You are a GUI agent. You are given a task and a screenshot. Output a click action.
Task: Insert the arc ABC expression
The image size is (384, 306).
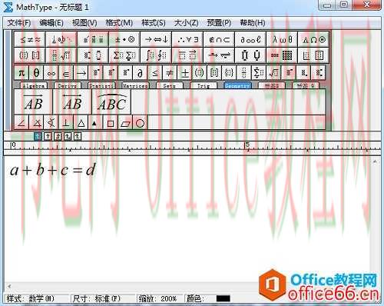[x=111, y=102]
